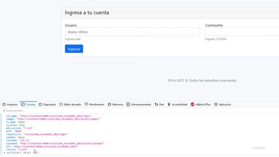
Task: Switch to the Consola tab
Action: coord(28,105)
